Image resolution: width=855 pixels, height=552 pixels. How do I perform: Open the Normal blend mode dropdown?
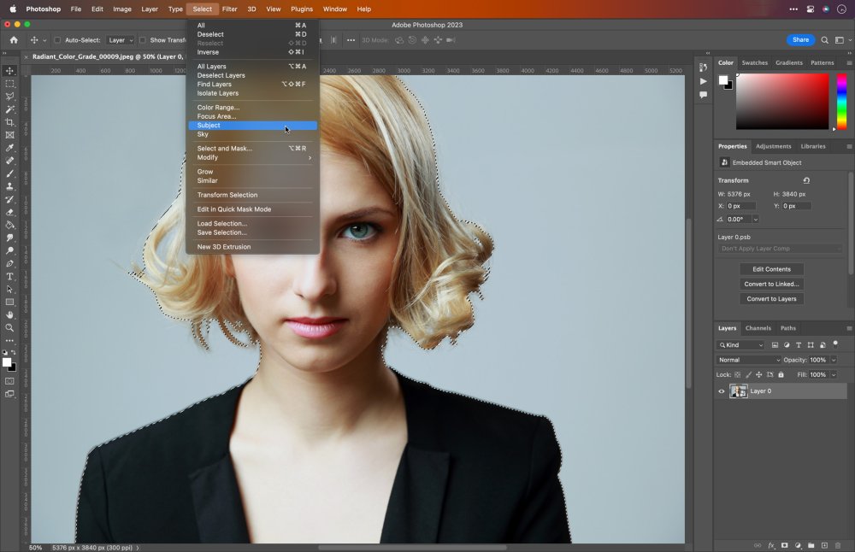[749, 360]
